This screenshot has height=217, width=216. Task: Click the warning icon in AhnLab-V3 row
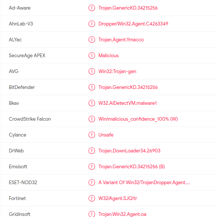92,24
